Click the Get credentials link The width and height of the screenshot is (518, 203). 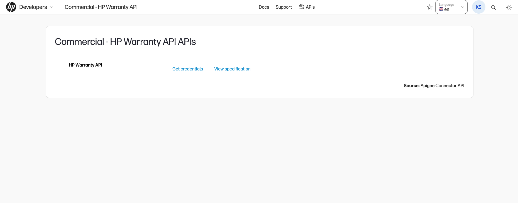(188, 69)
